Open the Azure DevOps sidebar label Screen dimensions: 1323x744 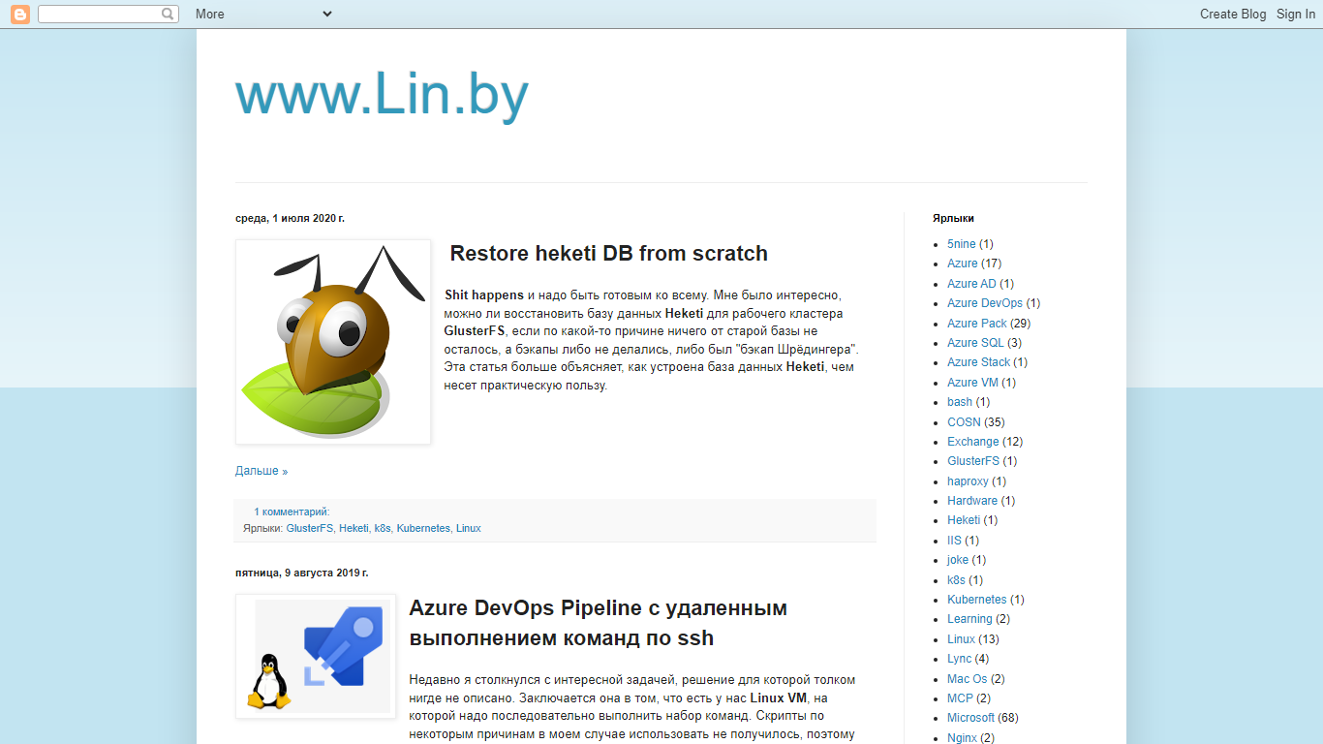985,303
